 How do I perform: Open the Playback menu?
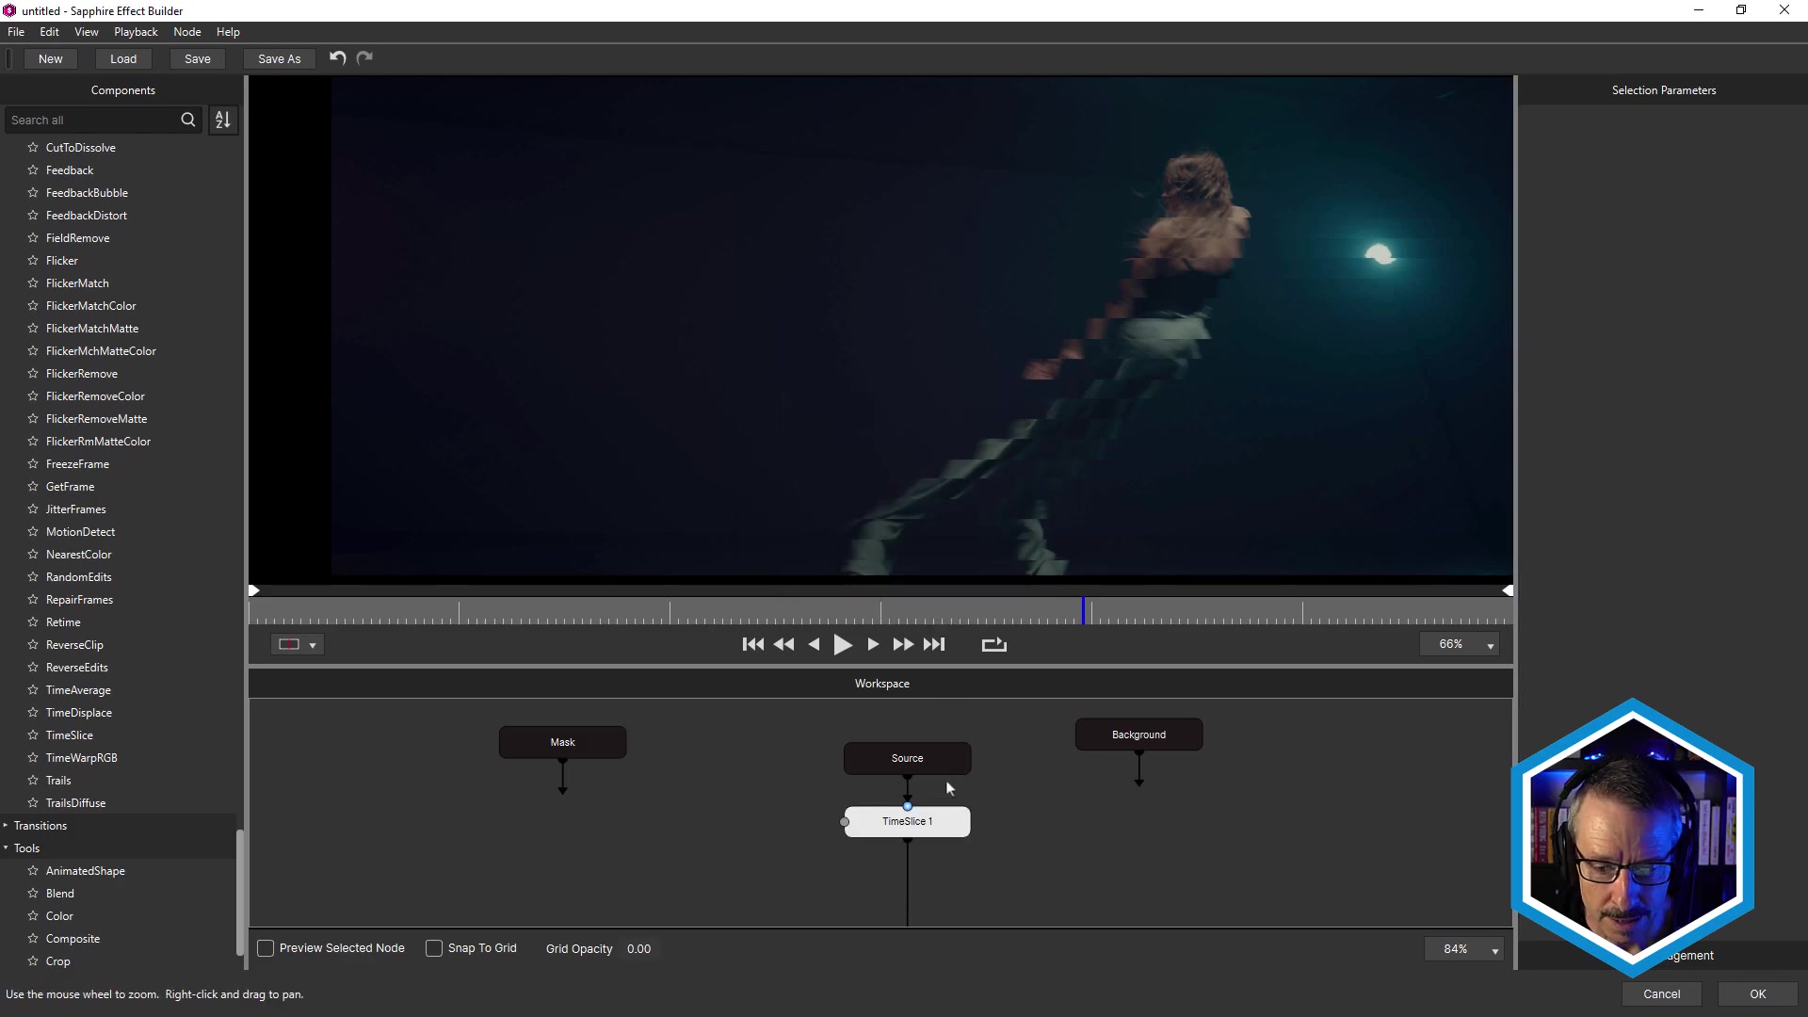(136, 31)
